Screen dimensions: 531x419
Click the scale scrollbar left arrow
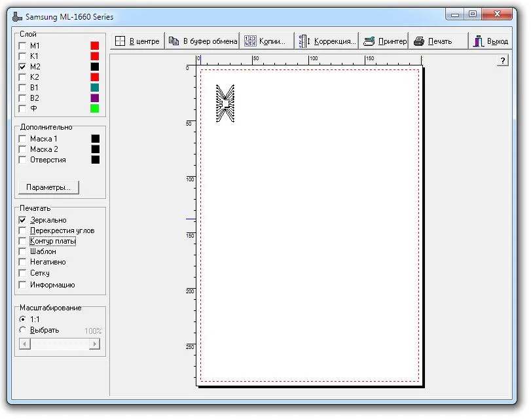point(25,344)
